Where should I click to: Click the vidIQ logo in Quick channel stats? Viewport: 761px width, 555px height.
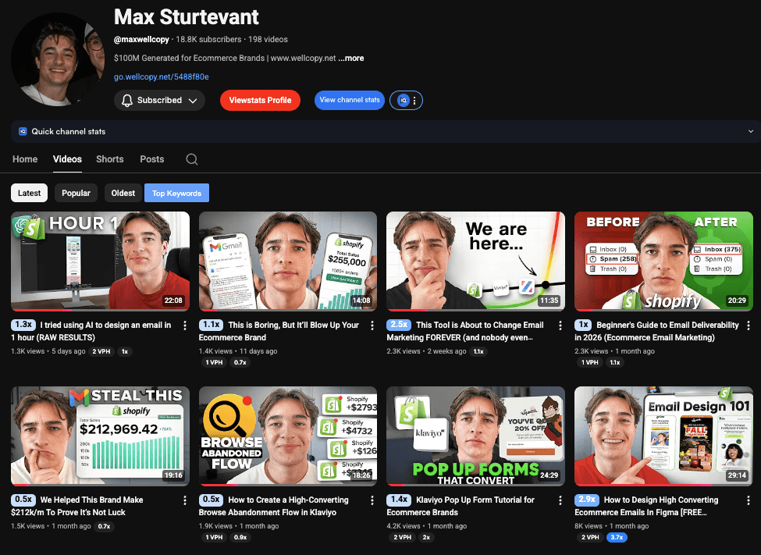23,132
